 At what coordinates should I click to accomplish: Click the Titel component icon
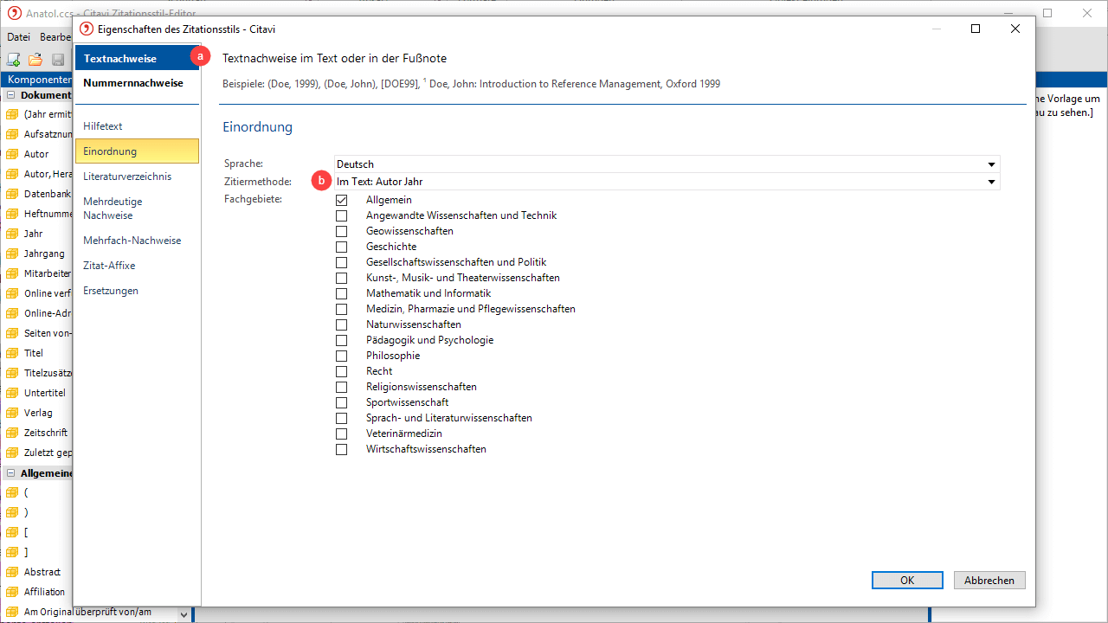(x=12, y=353)
